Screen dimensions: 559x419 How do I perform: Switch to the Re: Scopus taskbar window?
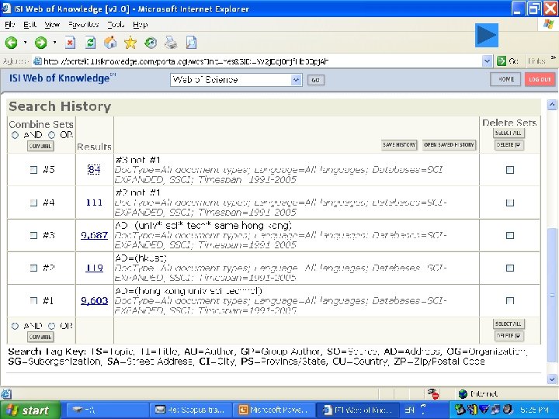[190, 410]
